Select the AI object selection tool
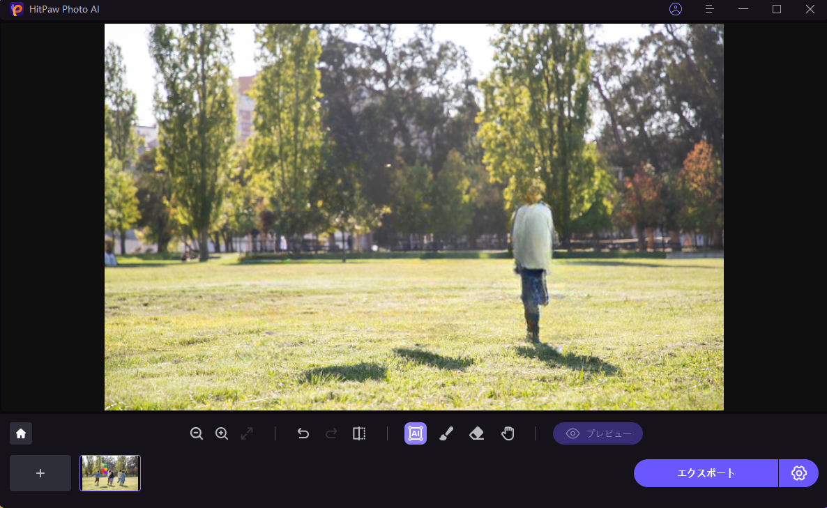The height and width of the screenshot is (508, 827). click(416, 433)
